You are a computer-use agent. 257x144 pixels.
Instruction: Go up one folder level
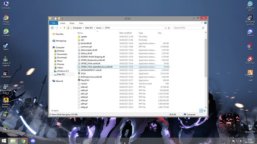[64, 28]
